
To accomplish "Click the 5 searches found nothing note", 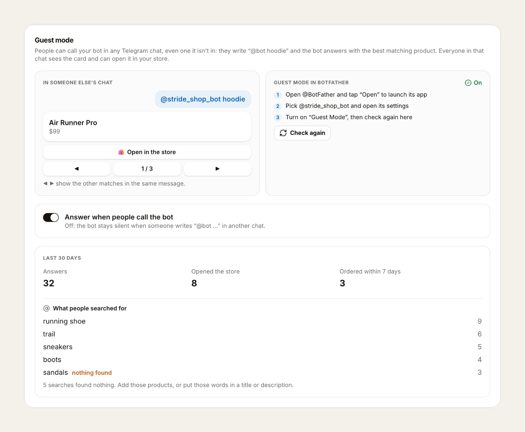I will tap(168, 385).
